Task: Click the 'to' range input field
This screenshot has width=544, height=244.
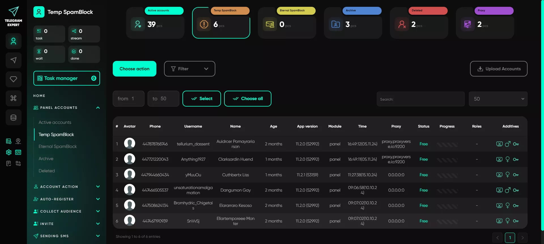Action: 163,99
